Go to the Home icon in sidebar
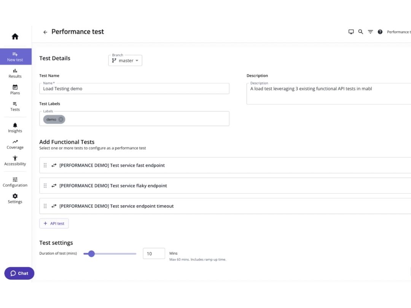Screen dimensions: 411x308 (15, 37)
